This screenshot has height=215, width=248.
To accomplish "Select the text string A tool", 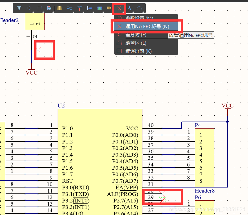I will [x=129, y=8].
